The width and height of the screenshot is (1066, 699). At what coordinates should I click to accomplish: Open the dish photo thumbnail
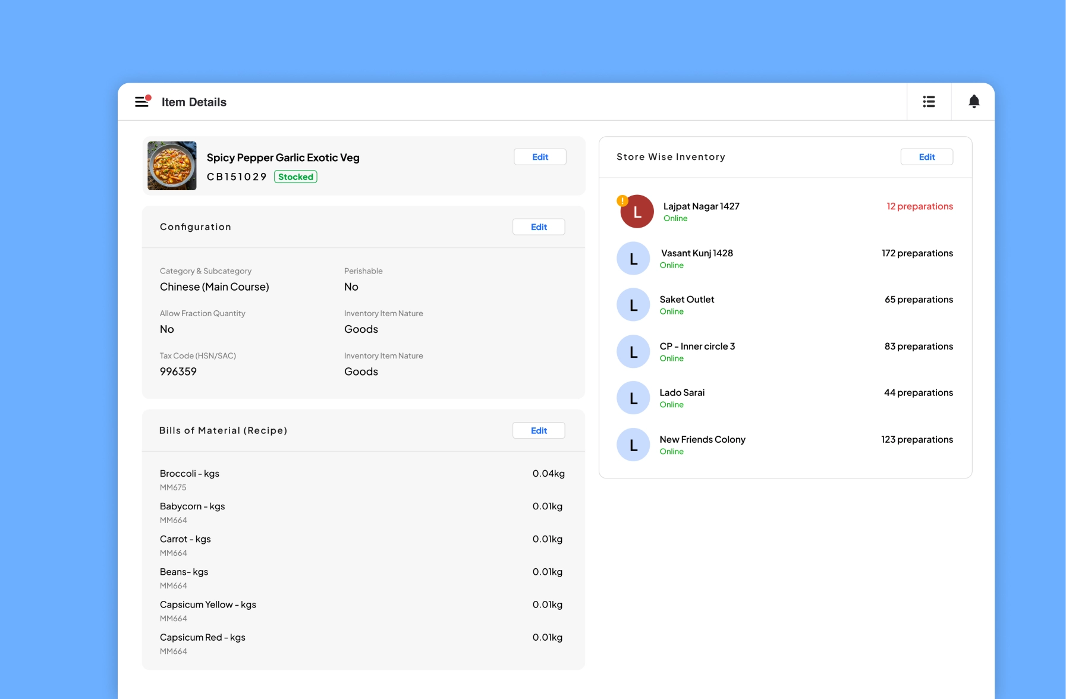pos(172,166)
